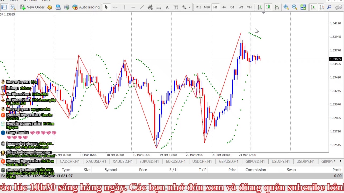Open the Navigator folder icon

[x=58, y=7]
